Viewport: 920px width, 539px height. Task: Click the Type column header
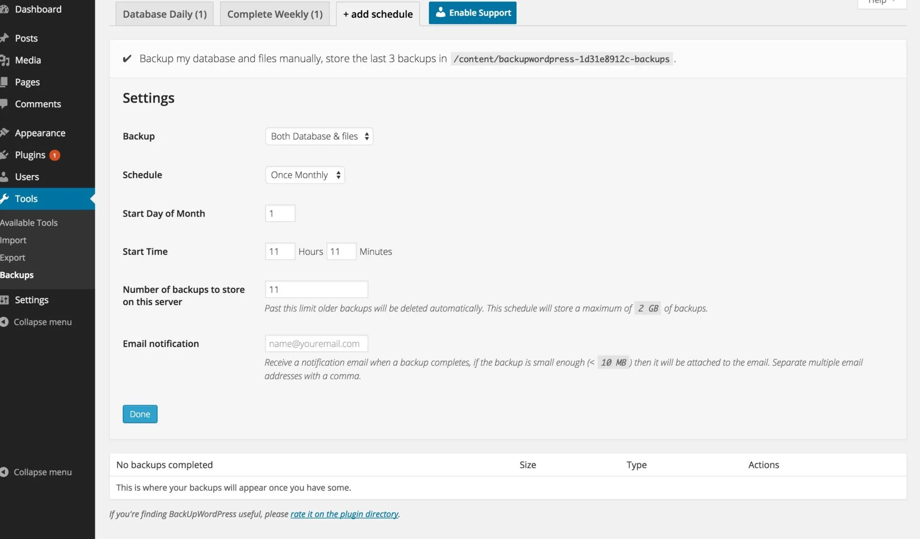point(636,465)
